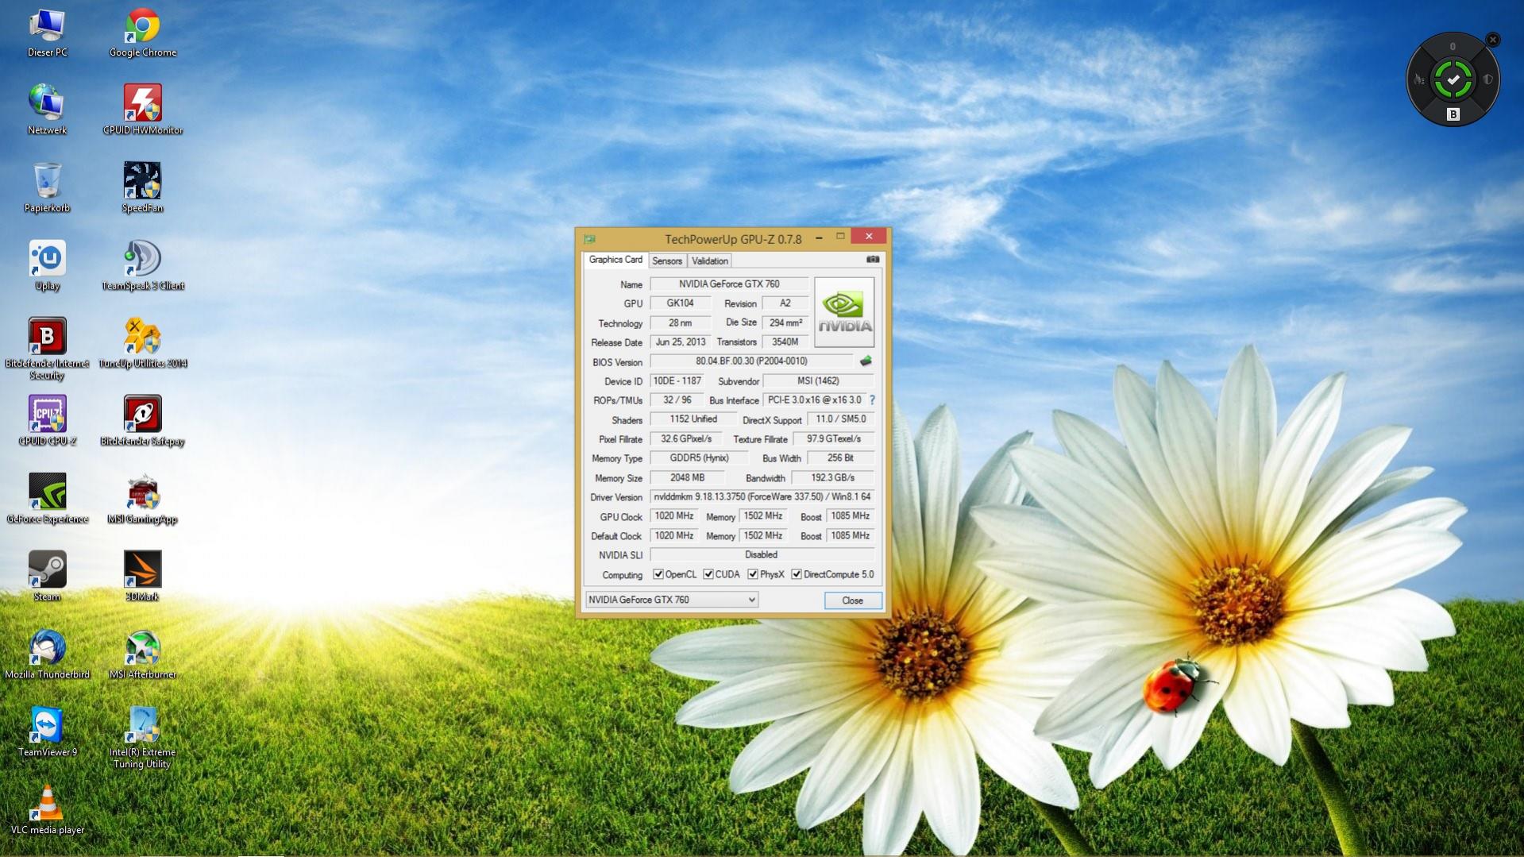
Task: Select the Mozilla Thunderbird desktop icon
Action: (47, 654)
